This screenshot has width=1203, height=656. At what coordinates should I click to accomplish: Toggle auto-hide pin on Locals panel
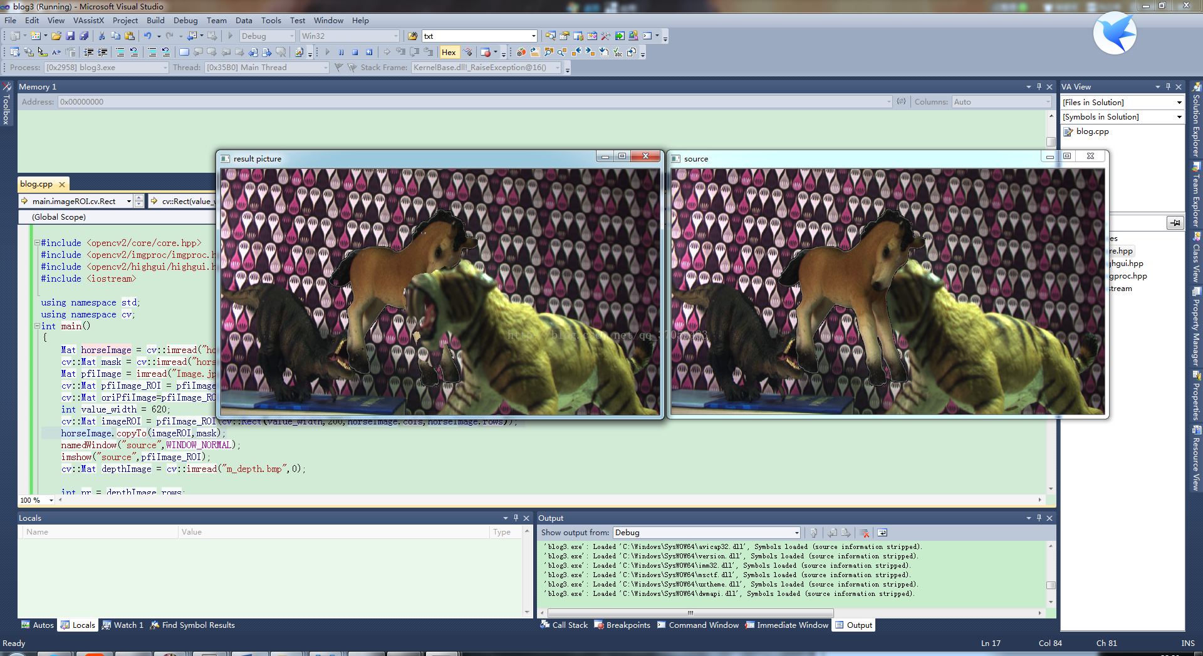click(516, 518)
